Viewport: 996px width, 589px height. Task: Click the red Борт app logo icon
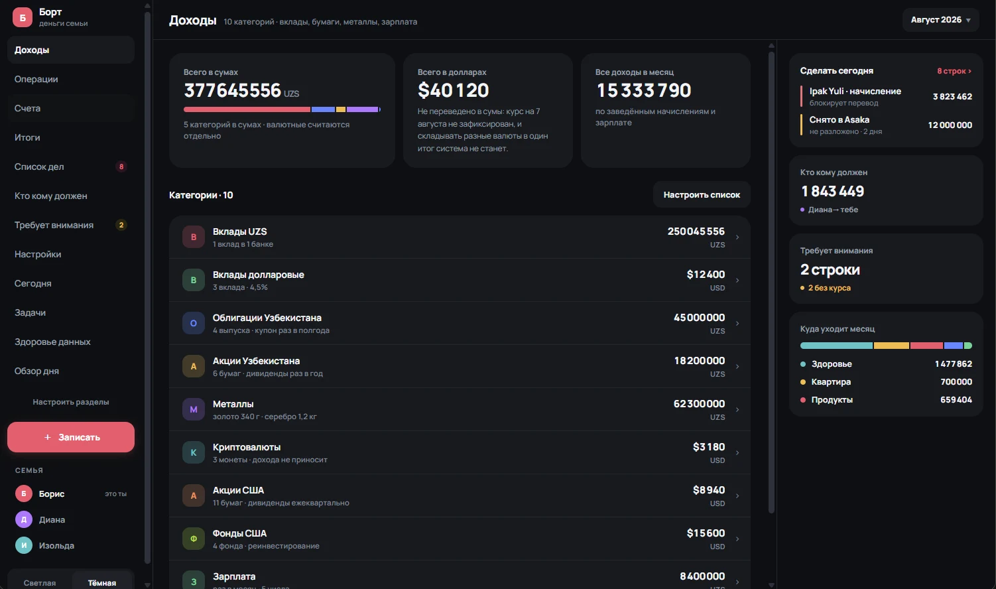(x=23, y=18)
